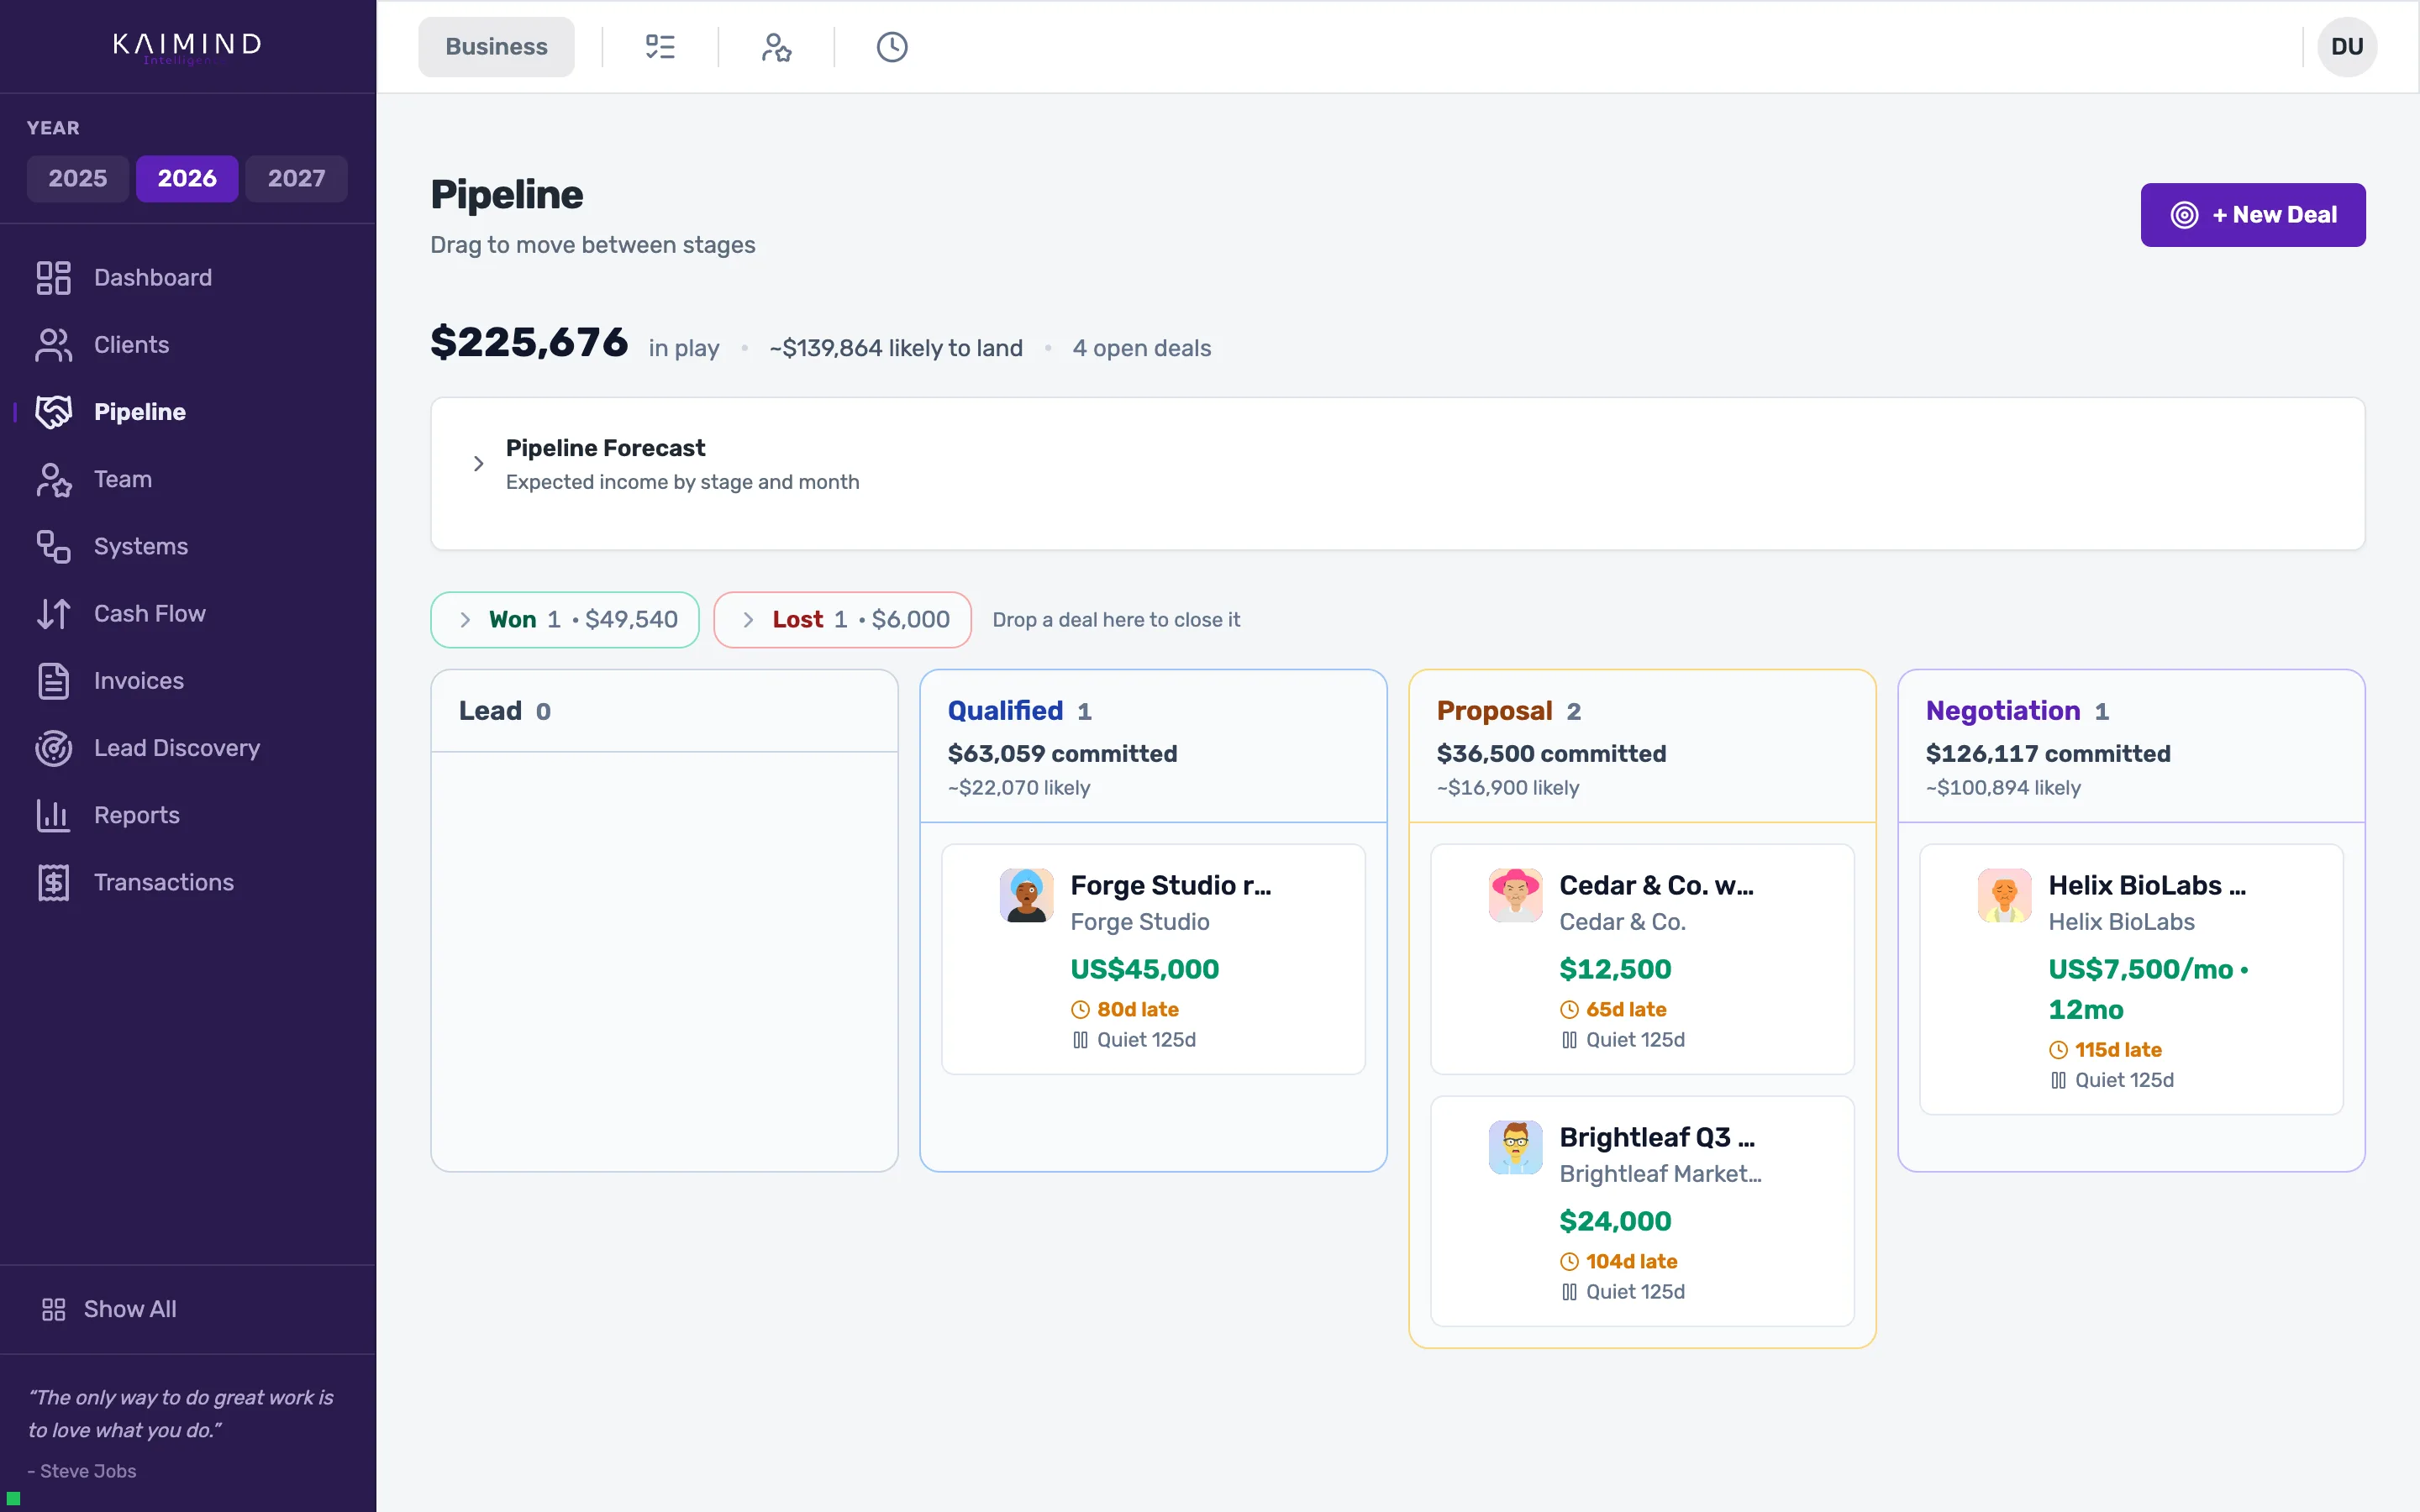Click the Dashboard grid icon in sidebar
Viewport: 2420px width, 1512px height.
53,278
